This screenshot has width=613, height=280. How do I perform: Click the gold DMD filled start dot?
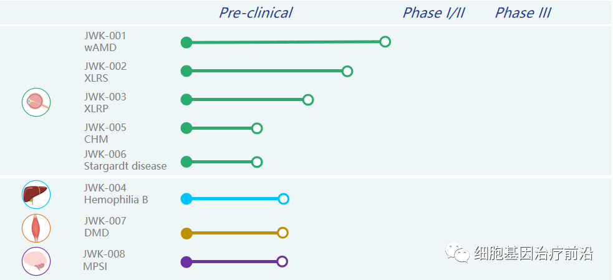[x=186, y=233]
